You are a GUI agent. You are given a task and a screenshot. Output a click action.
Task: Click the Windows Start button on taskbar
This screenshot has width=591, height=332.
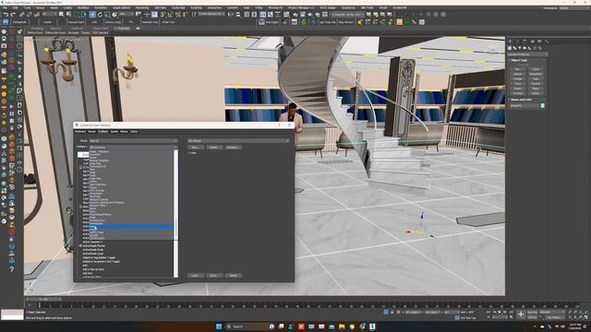(219, 326)
